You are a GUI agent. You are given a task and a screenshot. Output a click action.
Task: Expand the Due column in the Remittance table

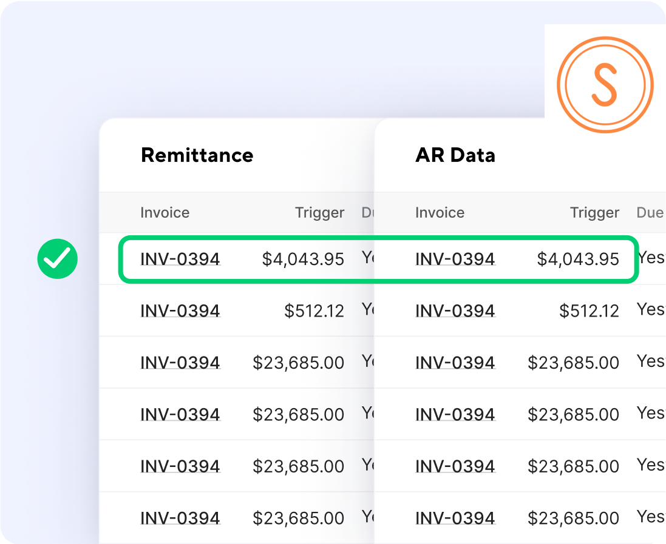(x=368, y=213)
